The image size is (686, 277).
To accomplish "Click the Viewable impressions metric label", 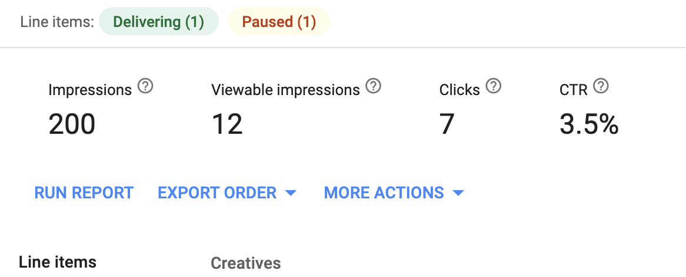I will (x=285, y=90).
